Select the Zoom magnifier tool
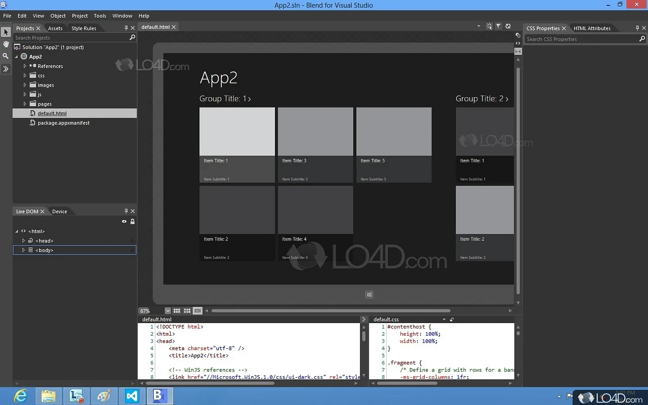The width and height of the screenshot is (648, 405). click(x=6, y=56)
